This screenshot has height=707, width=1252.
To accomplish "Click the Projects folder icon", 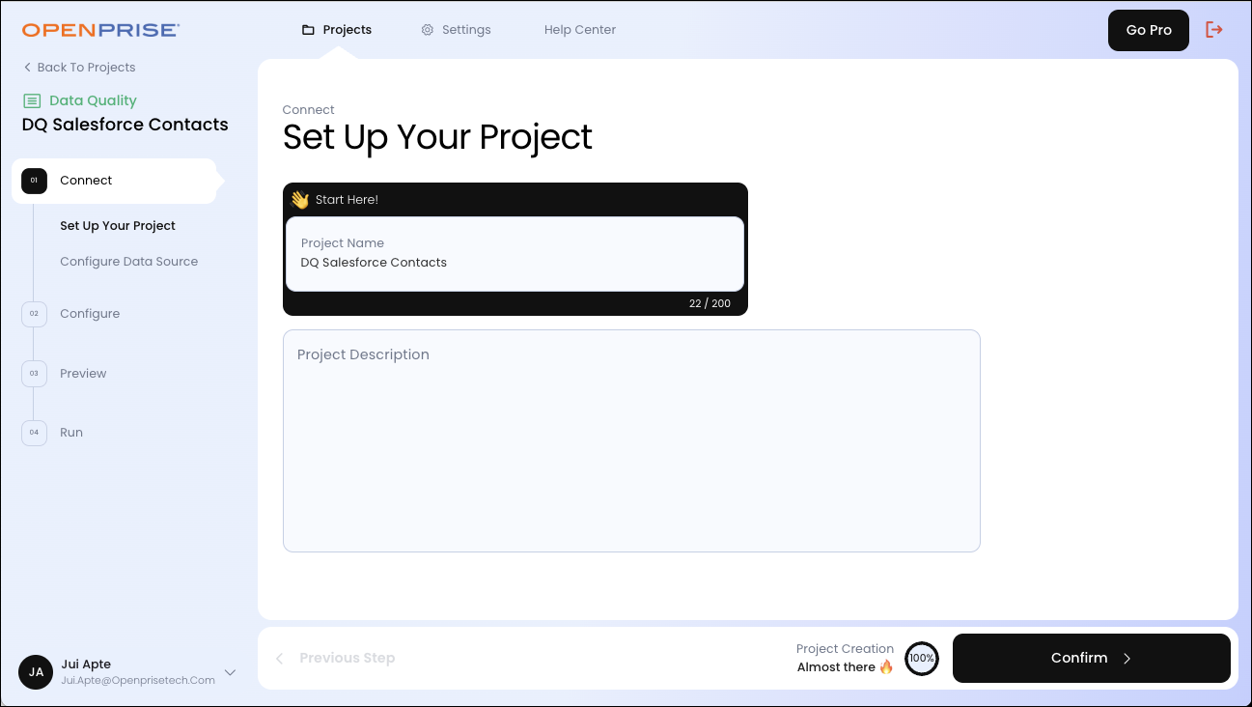I will [x=308, y=30].
